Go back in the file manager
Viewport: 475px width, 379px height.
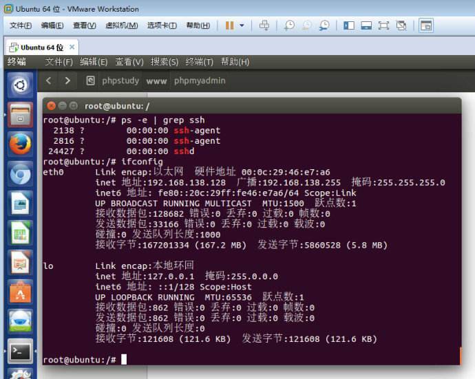click(x=48, y=80)
